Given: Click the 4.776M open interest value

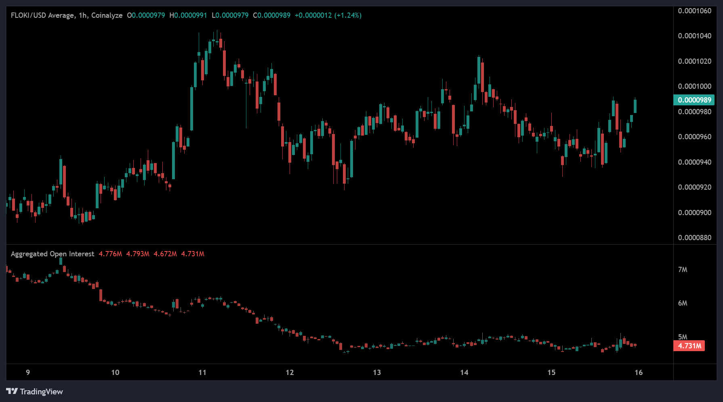Looking at the screenshot, I should (110, 254).
